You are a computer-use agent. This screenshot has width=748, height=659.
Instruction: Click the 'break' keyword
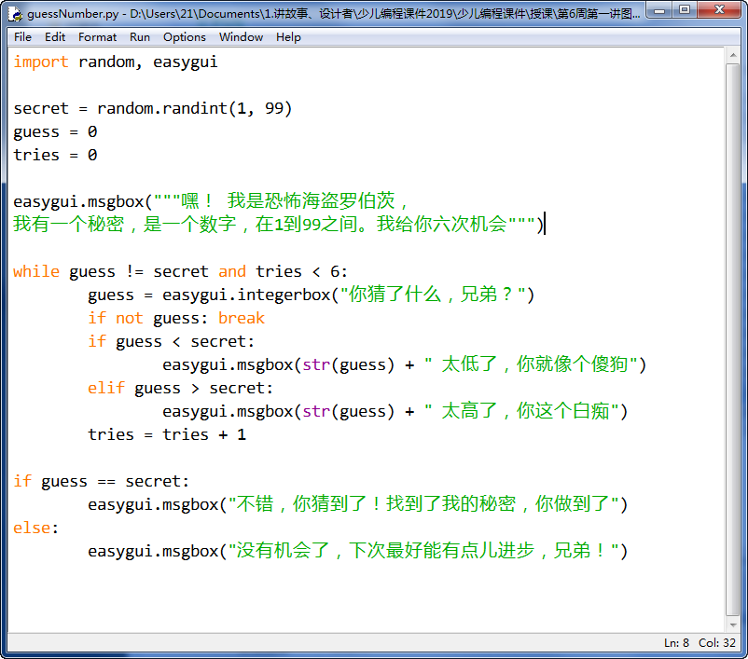click(x=242, y=319)
